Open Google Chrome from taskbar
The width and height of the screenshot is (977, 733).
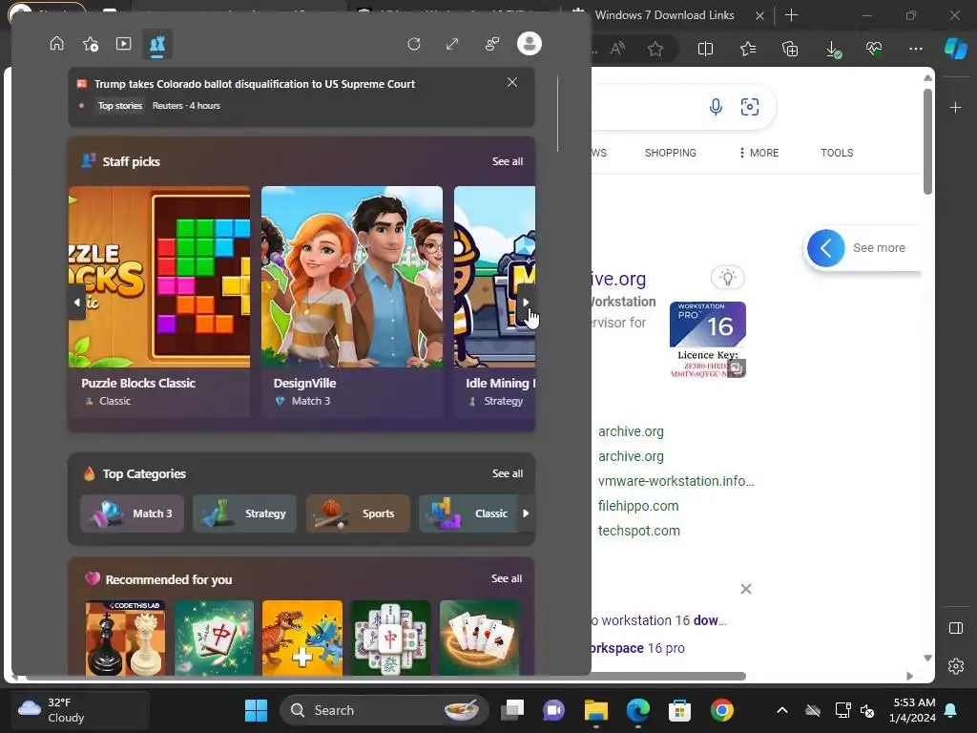coord(721,710)
